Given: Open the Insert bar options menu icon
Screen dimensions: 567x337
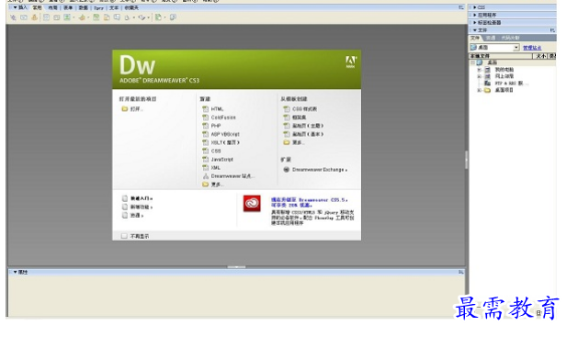Looking at the screenshot, I should click(460, 7).
